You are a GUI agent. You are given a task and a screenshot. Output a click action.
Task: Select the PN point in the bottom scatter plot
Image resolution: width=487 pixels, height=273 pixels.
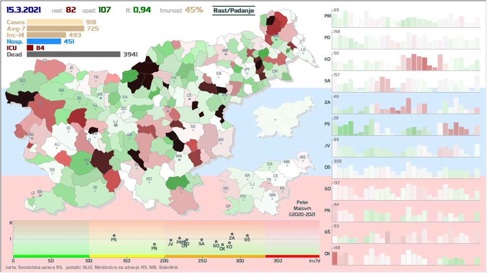point(154,245)
